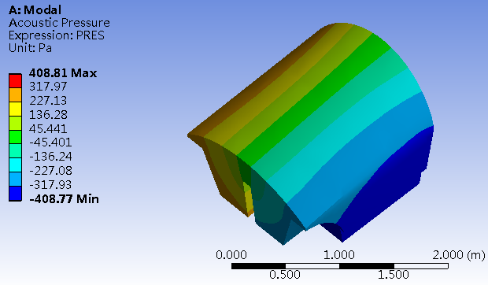Click the Unit: Pa label
This screenshot has width=488, height=285.
30,48
